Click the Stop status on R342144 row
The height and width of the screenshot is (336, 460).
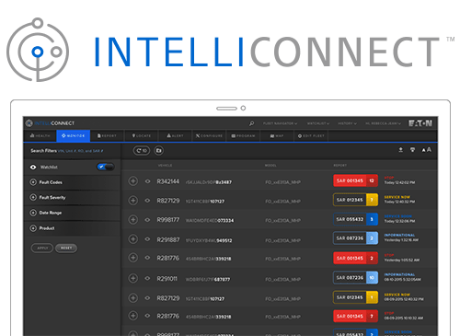coord(389,178)
